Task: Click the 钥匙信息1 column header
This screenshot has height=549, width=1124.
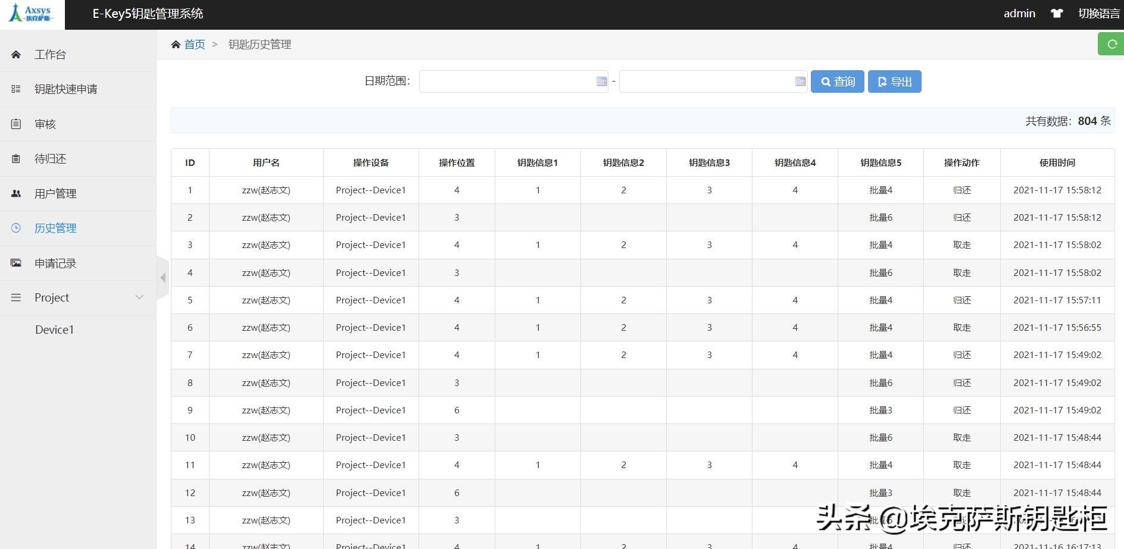Action: [538, 163]
